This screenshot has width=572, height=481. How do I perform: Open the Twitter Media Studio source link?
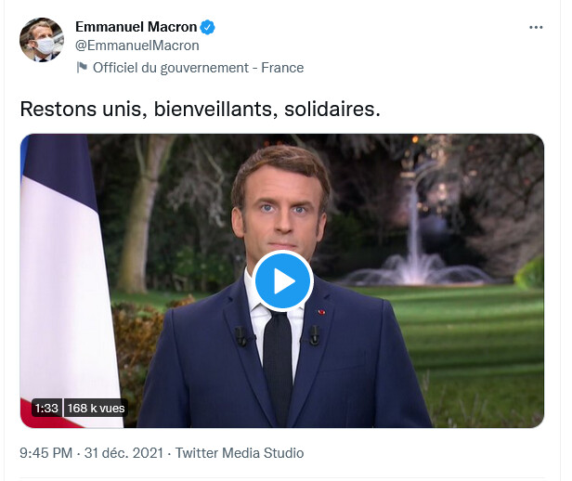pos(240,453)
